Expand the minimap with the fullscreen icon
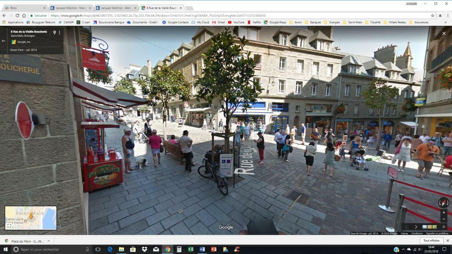This screenshot has width=452, height=254. [9, 226]
